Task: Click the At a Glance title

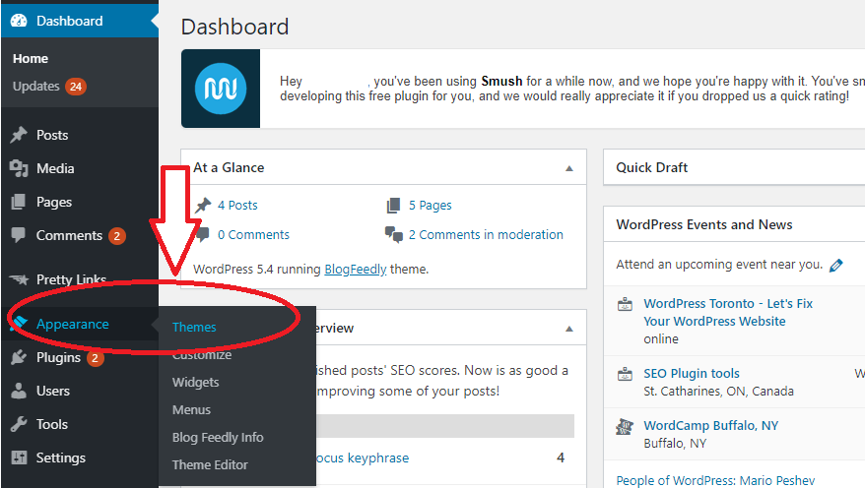Action: click(229, 167)
